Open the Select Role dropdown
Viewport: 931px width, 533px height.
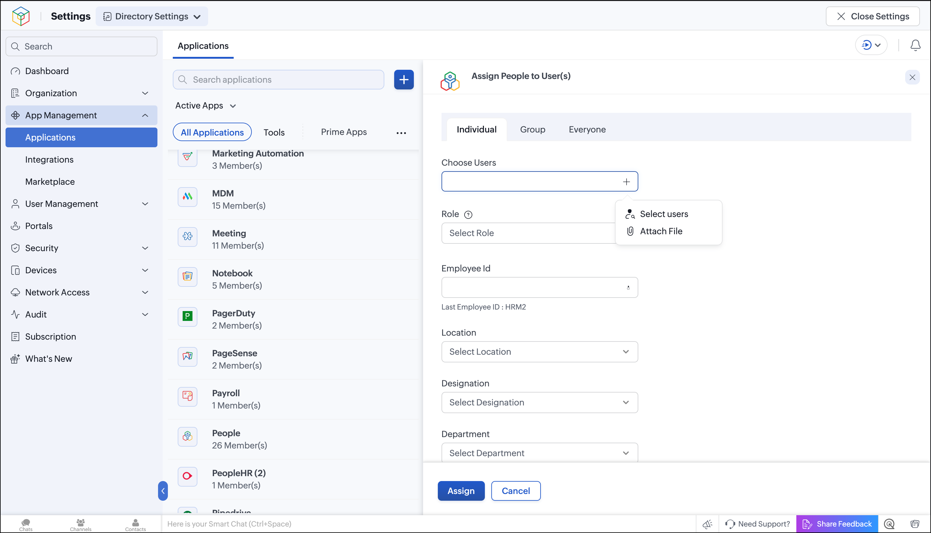pos(528,233)
